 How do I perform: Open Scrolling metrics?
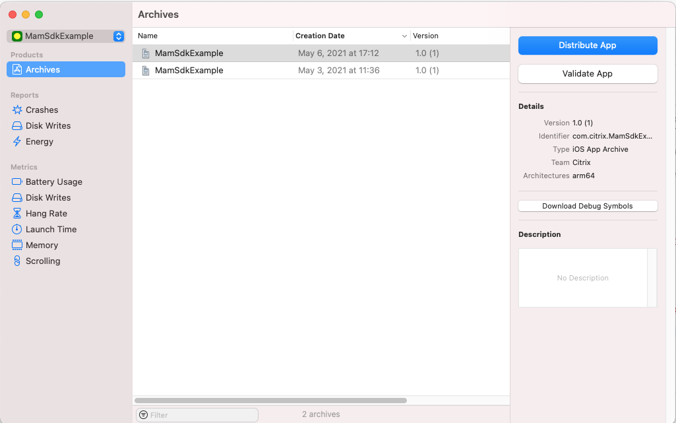point(43,261)
